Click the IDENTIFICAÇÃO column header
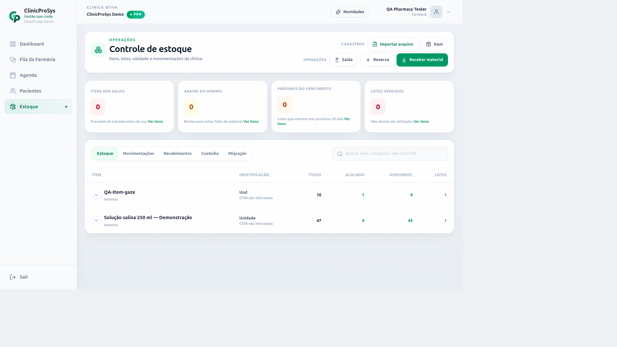The height and width of the screenshot is (347, 617). click(x=254, y=175)
